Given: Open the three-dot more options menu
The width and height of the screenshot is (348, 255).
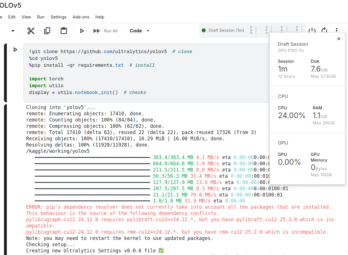Looking at the screenshot, I should [x=337, y=30].
